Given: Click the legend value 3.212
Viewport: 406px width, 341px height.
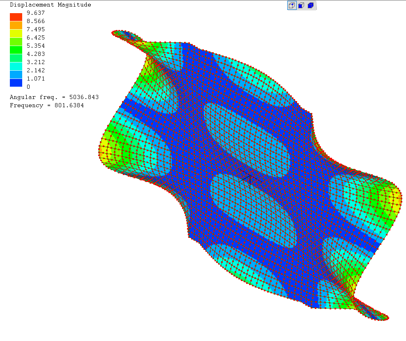Looking at the screenshot, I should tap(36, 62).
